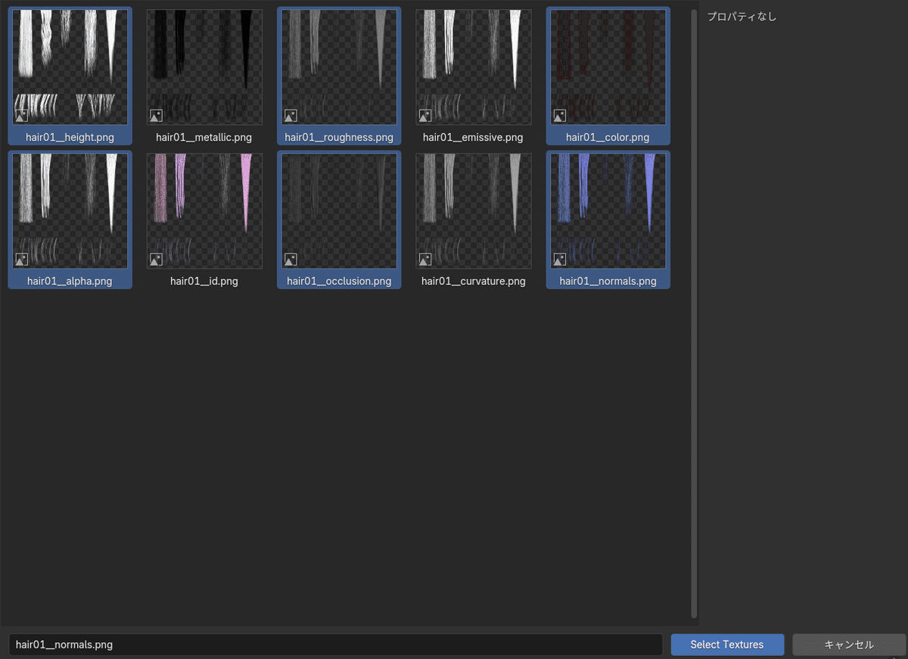908x659 pixels.
Task: Select the hair01__emissive.png thumbnail
Action: coord(473,67)
